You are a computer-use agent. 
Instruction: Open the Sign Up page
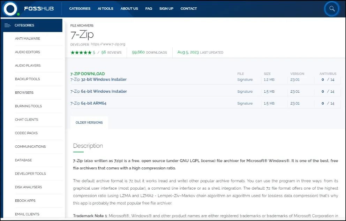pos(166,9)
